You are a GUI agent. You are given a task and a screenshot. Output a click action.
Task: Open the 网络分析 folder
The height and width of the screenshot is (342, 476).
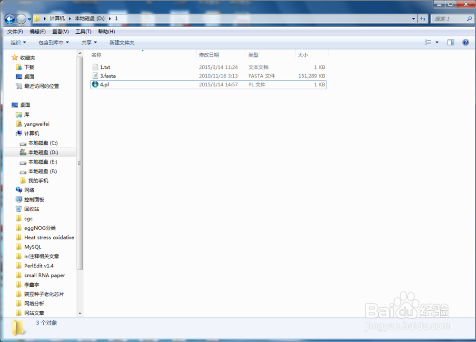coord(34,304)
